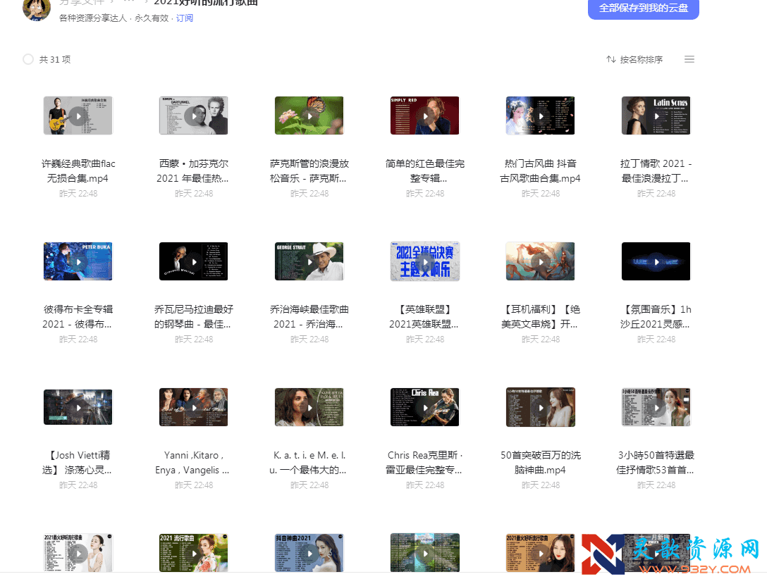Select the file name 【Josh Vietti精选】涤荡心灵
The image size is (767, 579).
coord(78,462)
